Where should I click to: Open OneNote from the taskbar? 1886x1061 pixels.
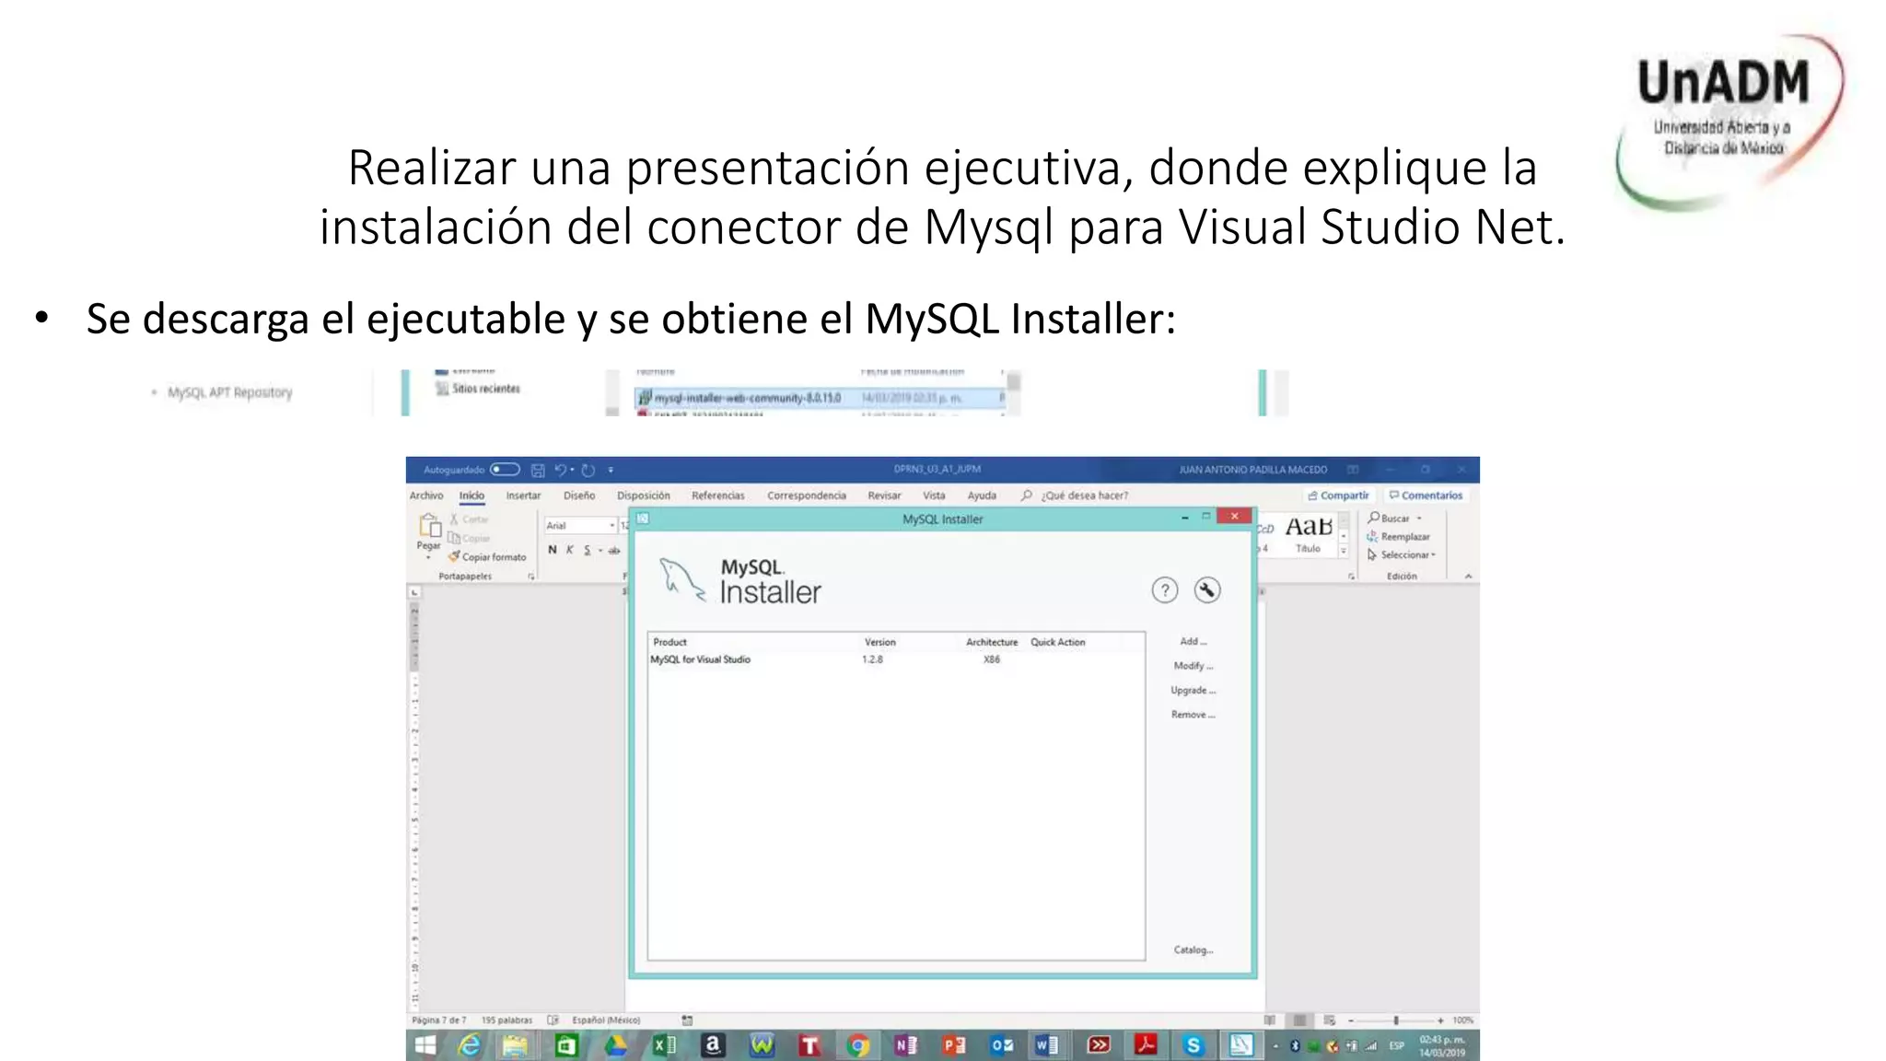pos(906,1045)
